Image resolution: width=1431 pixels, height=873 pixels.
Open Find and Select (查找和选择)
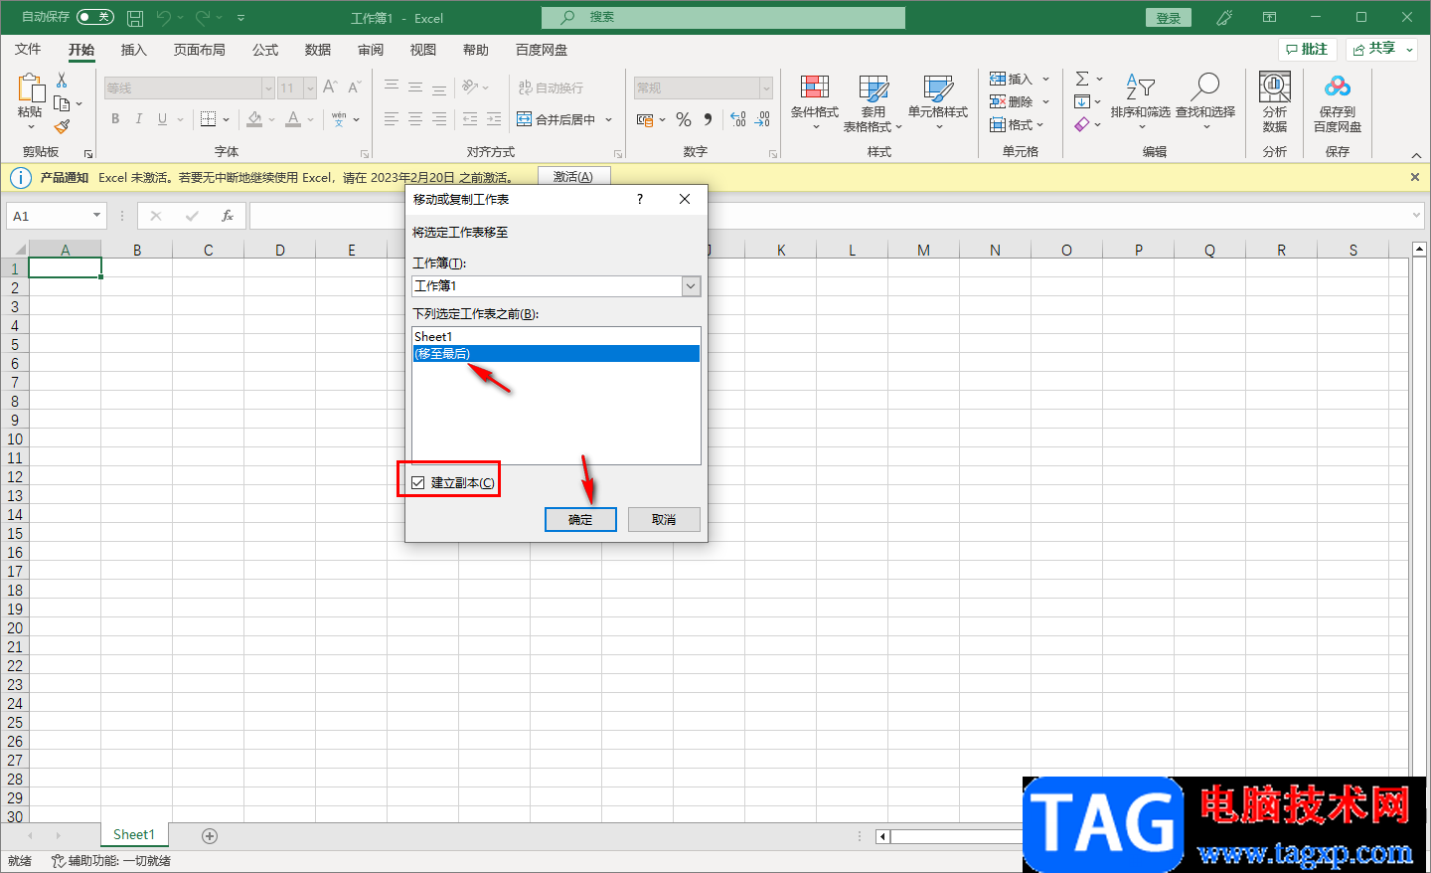click(x=1205, y=101)
